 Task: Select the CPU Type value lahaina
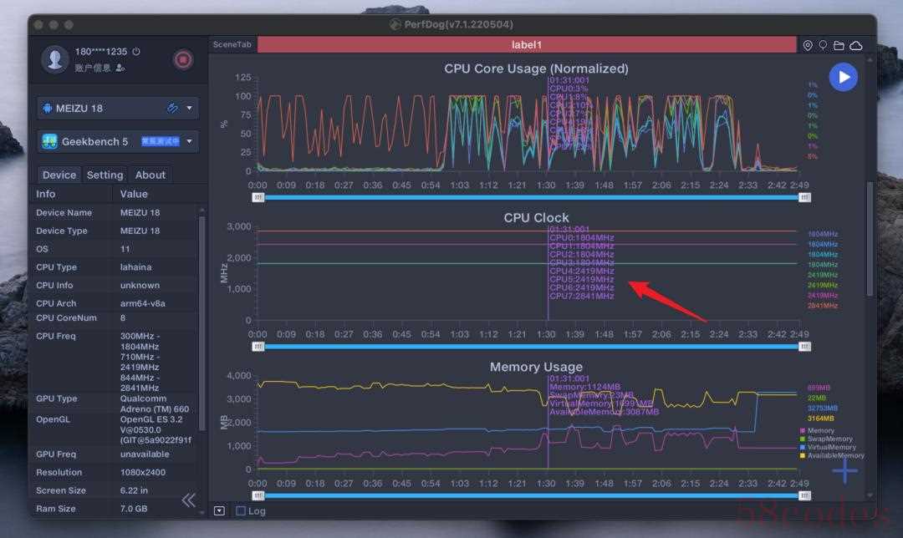[x=136, y=267]
